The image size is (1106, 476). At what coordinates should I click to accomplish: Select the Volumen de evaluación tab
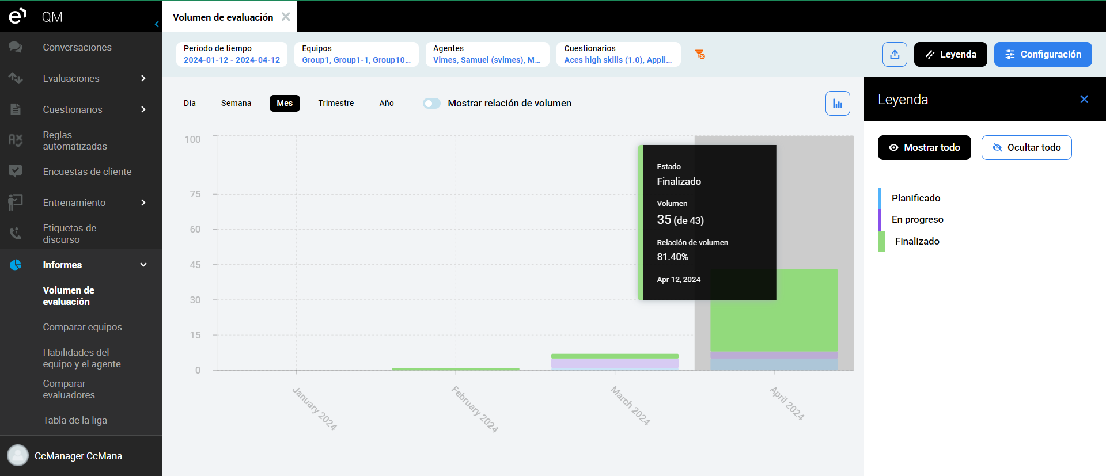coord(223,17)
